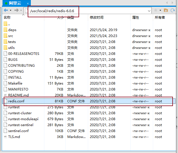Click 'root' owner of TLS.md
Viewport: 178px width, 153px height.
[158, 137]
